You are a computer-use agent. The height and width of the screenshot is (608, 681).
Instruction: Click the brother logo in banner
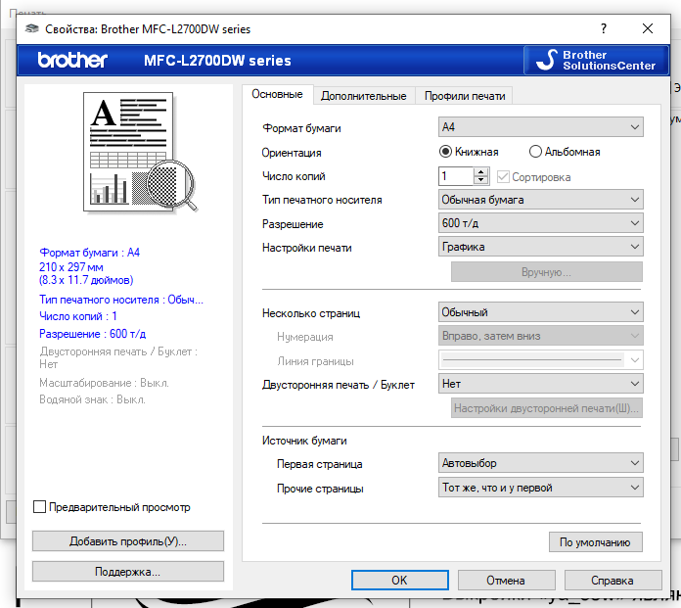[72, 60]
